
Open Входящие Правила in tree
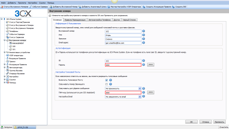(x=17, y=58)
